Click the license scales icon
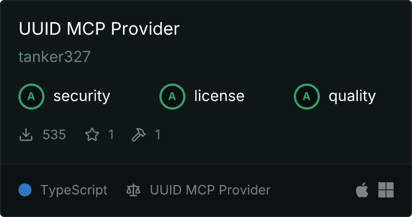 [x=133, y=190]
